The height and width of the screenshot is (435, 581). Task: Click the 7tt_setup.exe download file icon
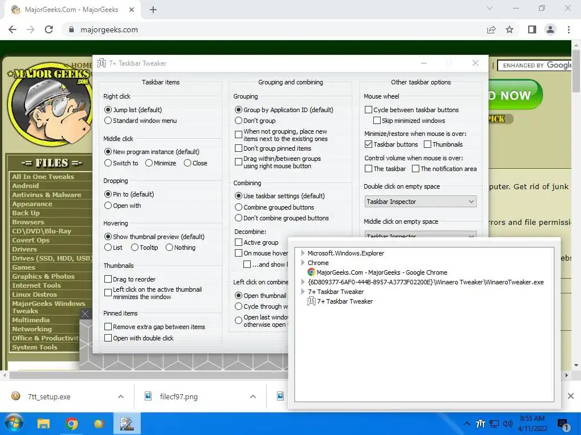[15, 396]
